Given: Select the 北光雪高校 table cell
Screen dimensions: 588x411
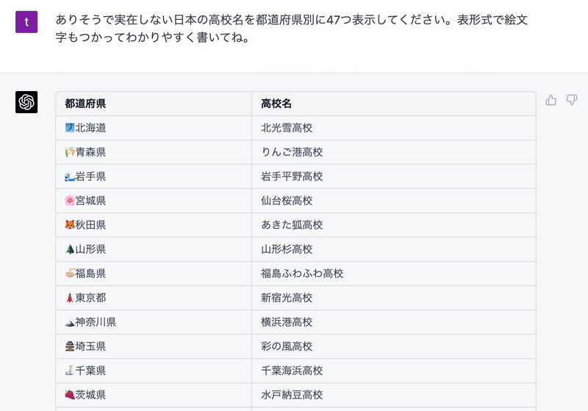Looking at the screenshot, I should (394, 128).
